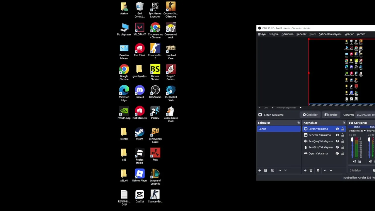375x211 pixels.
Task: Move the scene up with the arrow
Action: (279, 170)
